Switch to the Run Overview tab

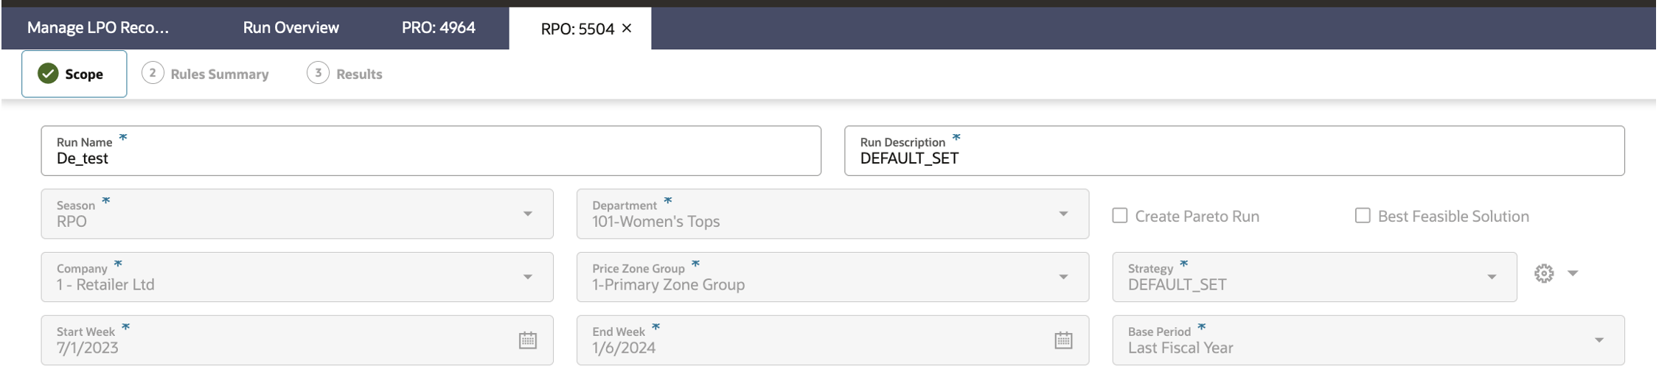coord(291,28)
